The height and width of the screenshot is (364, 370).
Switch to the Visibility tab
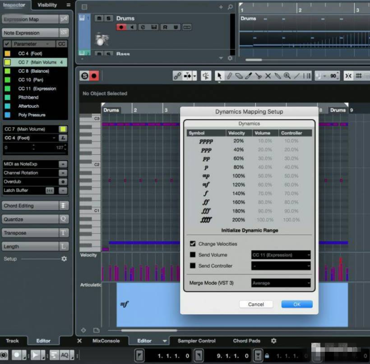pyautogui.click(x=47, y=5)
